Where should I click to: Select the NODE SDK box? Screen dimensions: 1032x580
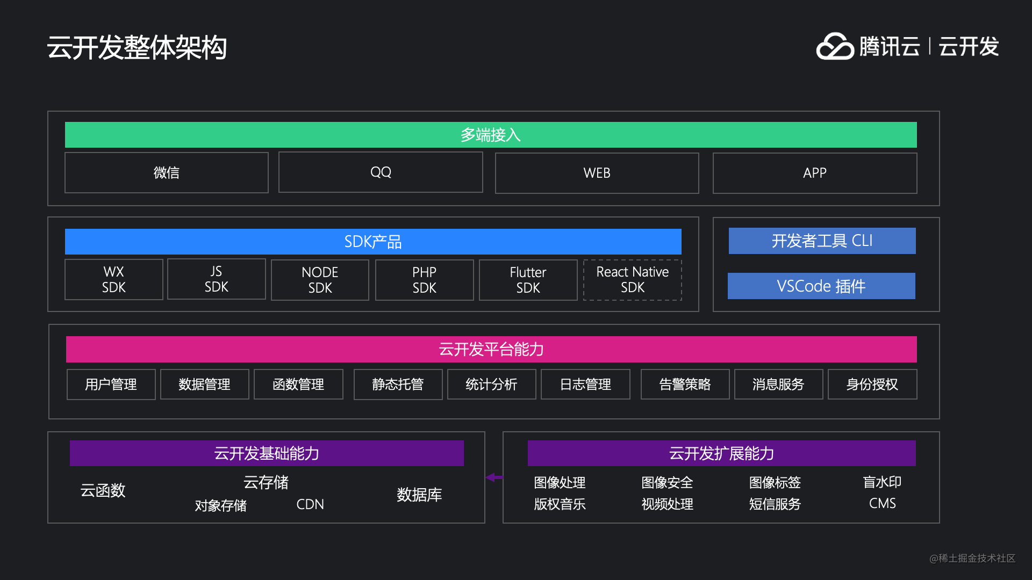point(320,280)
